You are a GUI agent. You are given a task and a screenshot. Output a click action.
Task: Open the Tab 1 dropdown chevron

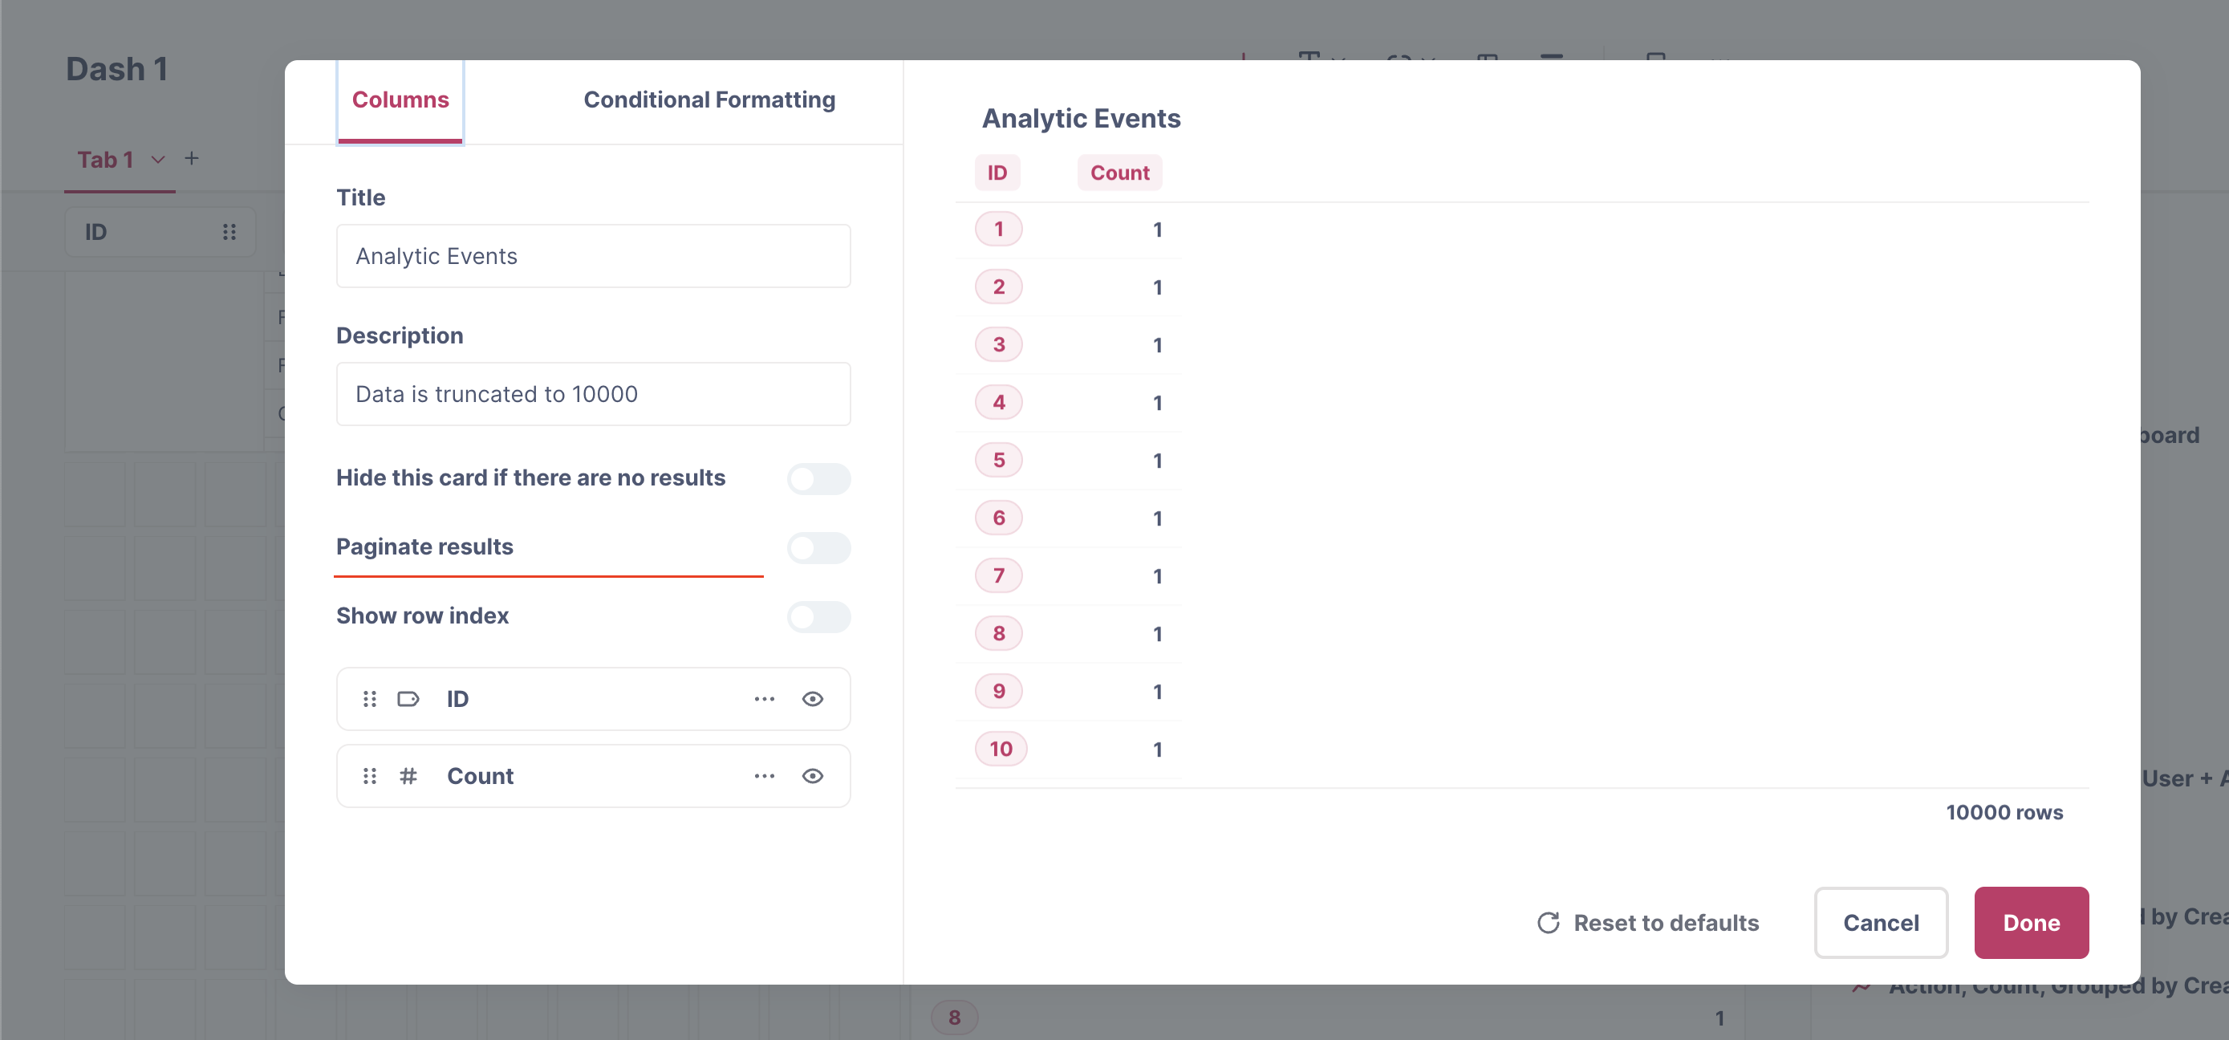pos(157,160)
